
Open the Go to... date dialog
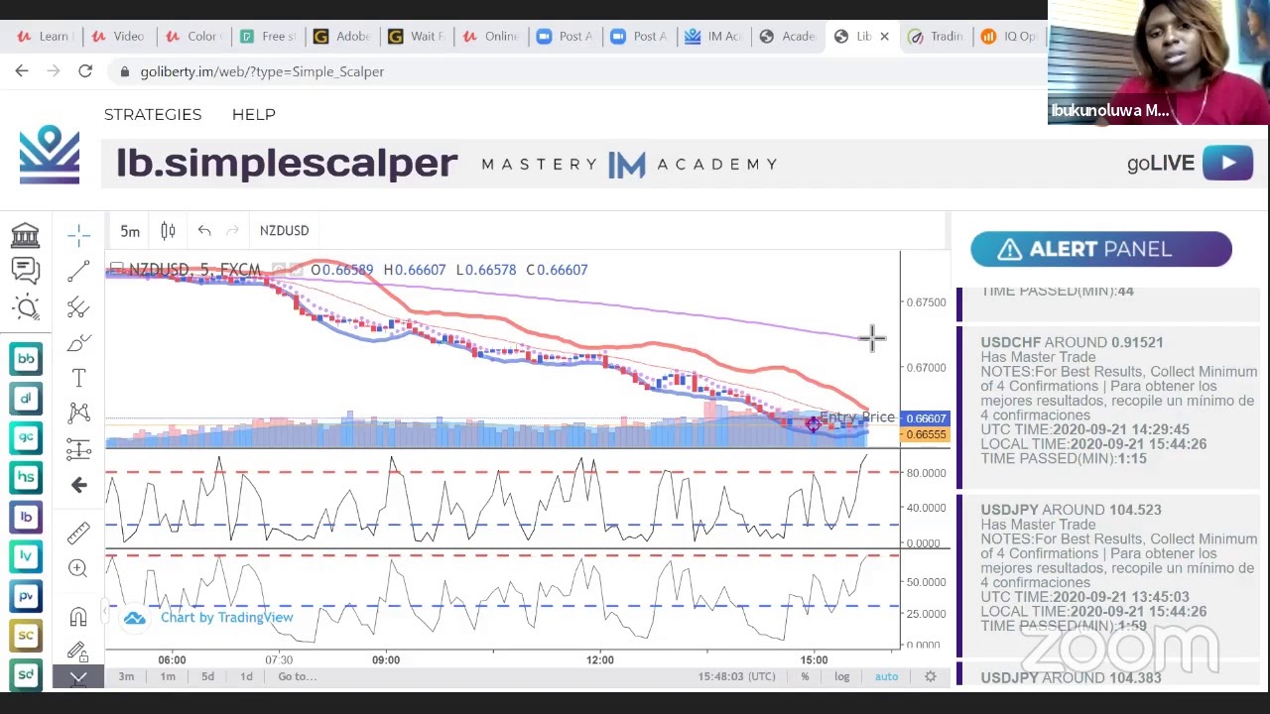click(x=297, y=676)
